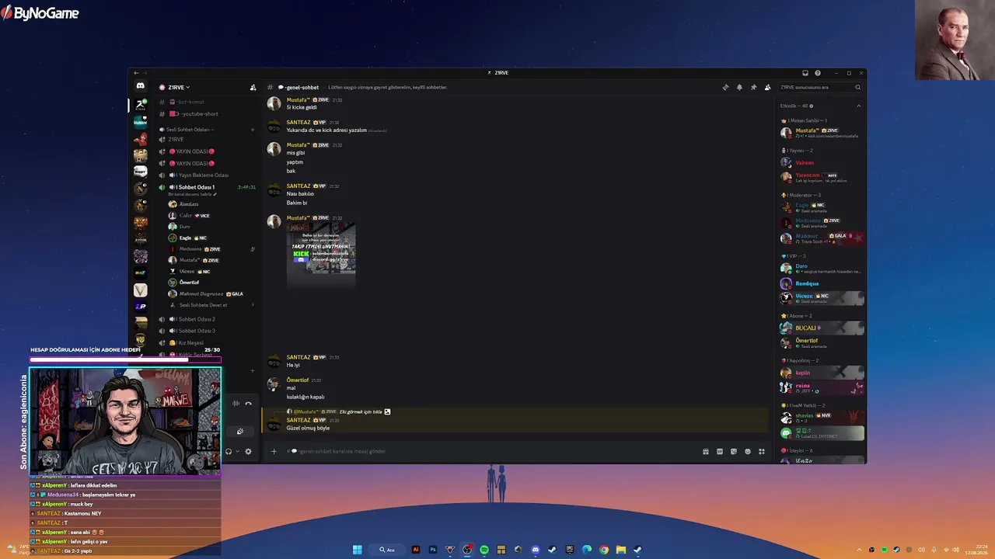Expand the Sesli Sohbete Davet et arrow

pos(253,305)
